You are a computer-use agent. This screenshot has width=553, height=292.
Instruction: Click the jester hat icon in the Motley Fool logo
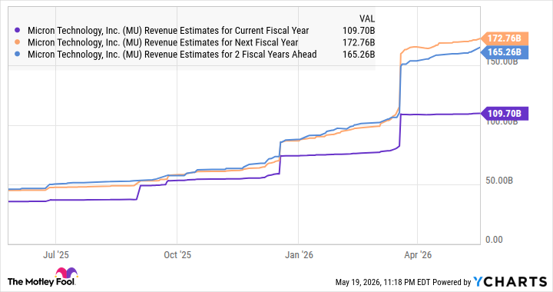click(x=66, y=273)
